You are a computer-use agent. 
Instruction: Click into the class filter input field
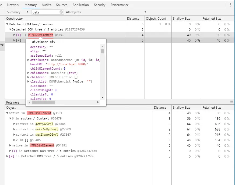pyautogui.click(x=44, y=12)
